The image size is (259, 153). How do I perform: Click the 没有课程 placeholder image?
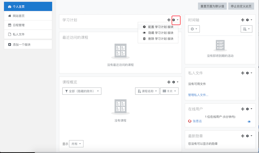120,107
